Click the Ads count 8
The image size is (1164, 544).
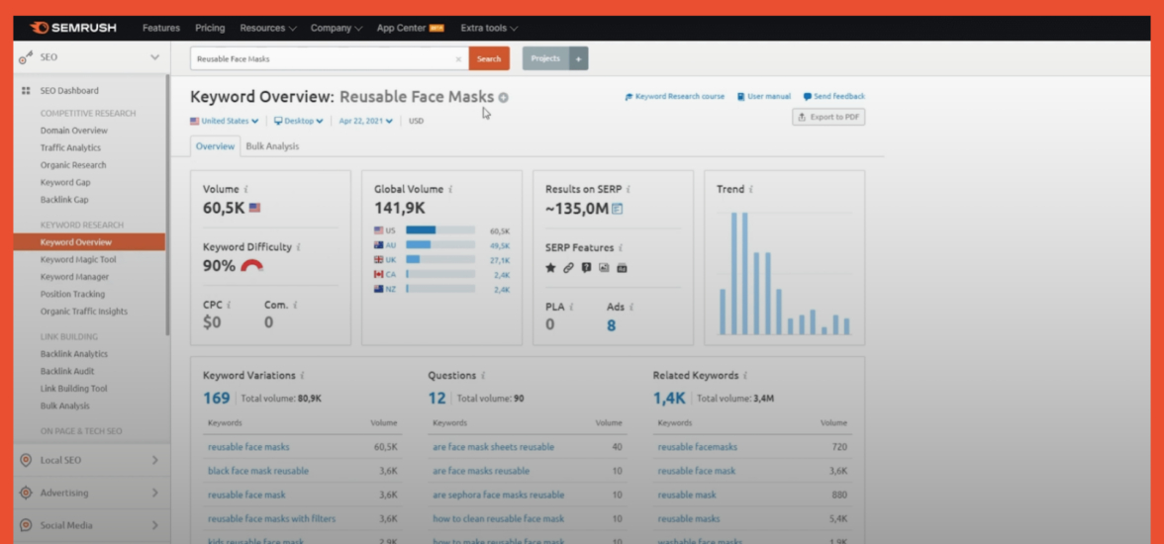[611, 325]
